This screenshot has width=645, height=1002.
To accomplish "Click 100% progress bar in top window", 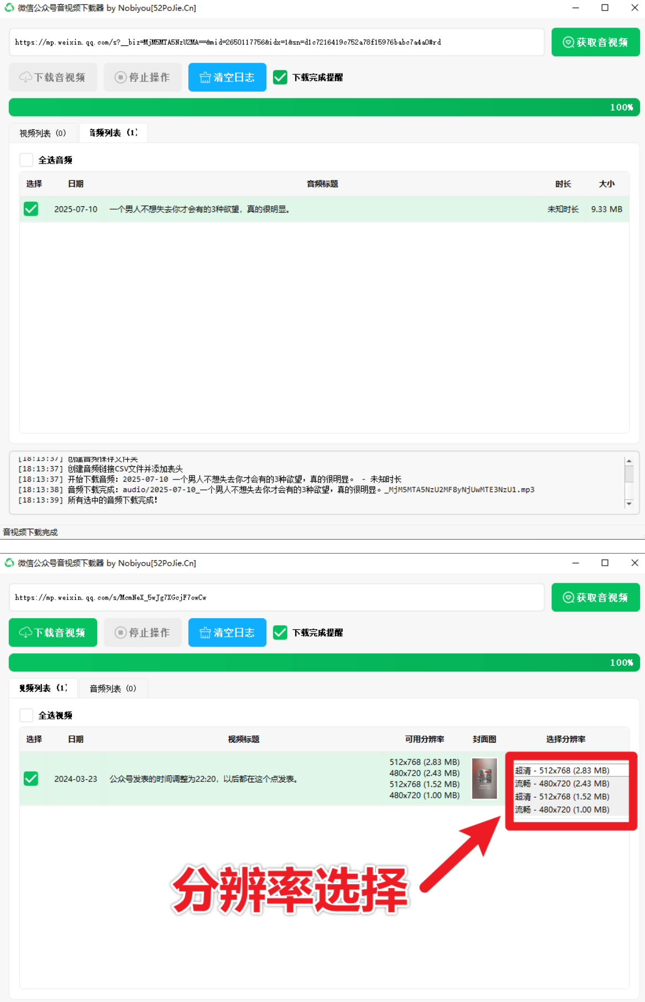I will point(324,107).
